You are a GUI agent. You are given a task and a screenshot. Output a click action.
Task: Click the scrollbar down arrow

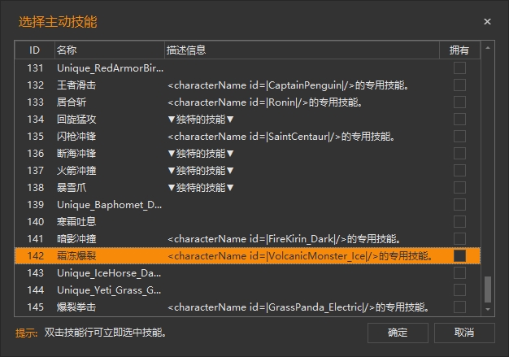click(488, 310)
